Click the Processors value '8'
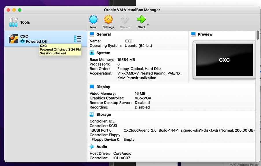The width and height of the screenshot is (261, 166). click(119, 64)
